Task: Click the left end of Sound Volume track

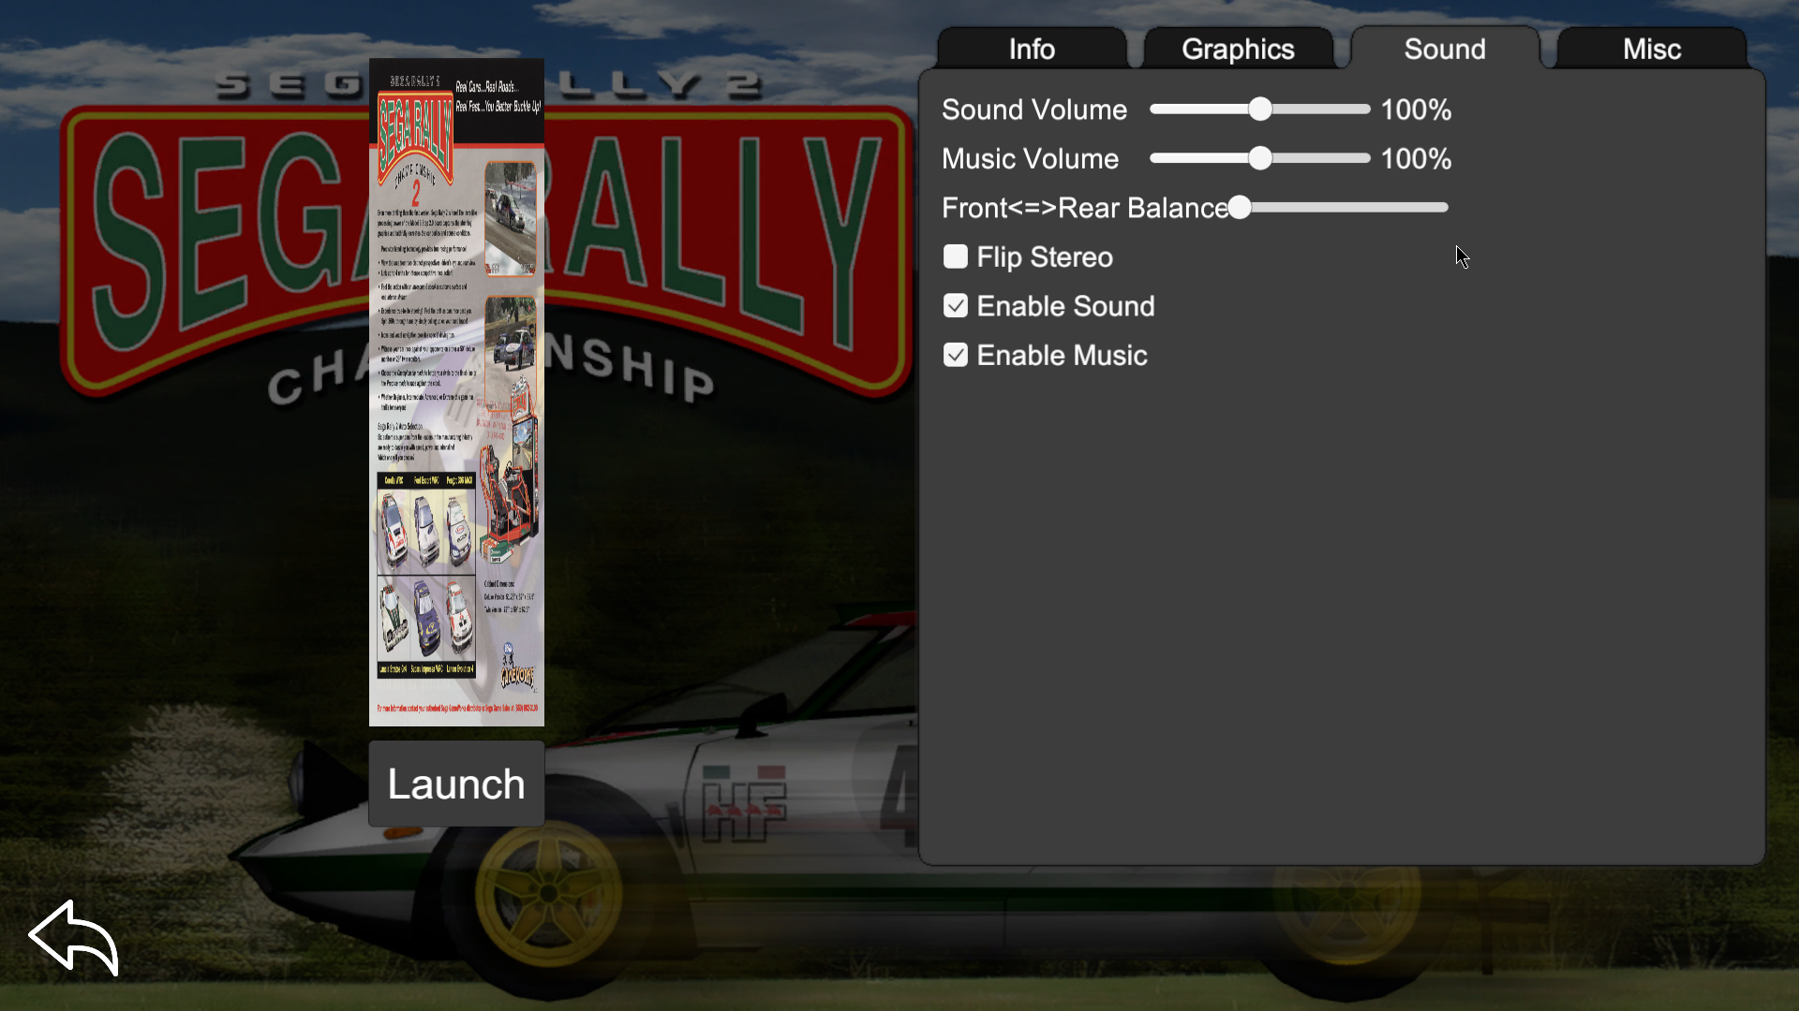Action: (1157, 110)
